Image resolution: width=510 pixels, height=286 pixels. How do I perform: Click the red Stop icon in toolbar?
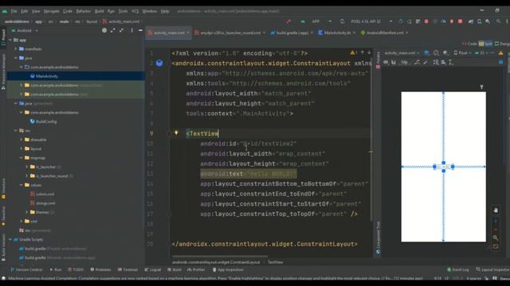[461, 21]
